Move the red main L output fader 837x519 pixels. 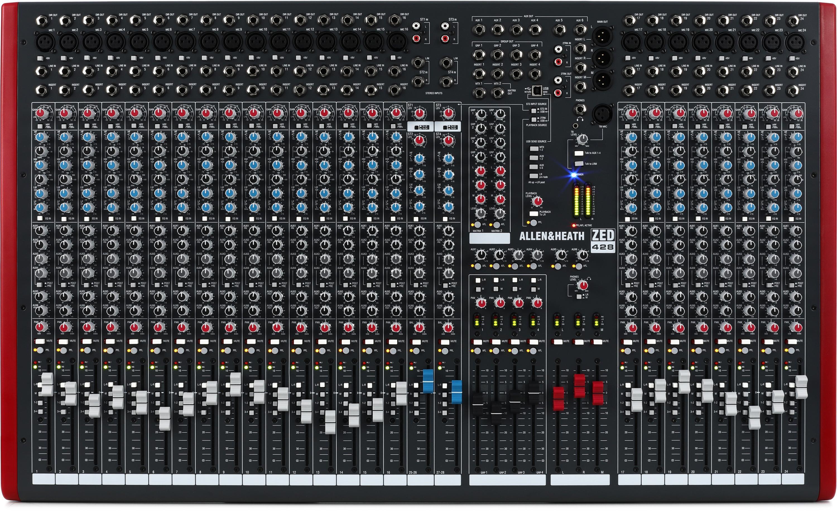coord(558,399)
